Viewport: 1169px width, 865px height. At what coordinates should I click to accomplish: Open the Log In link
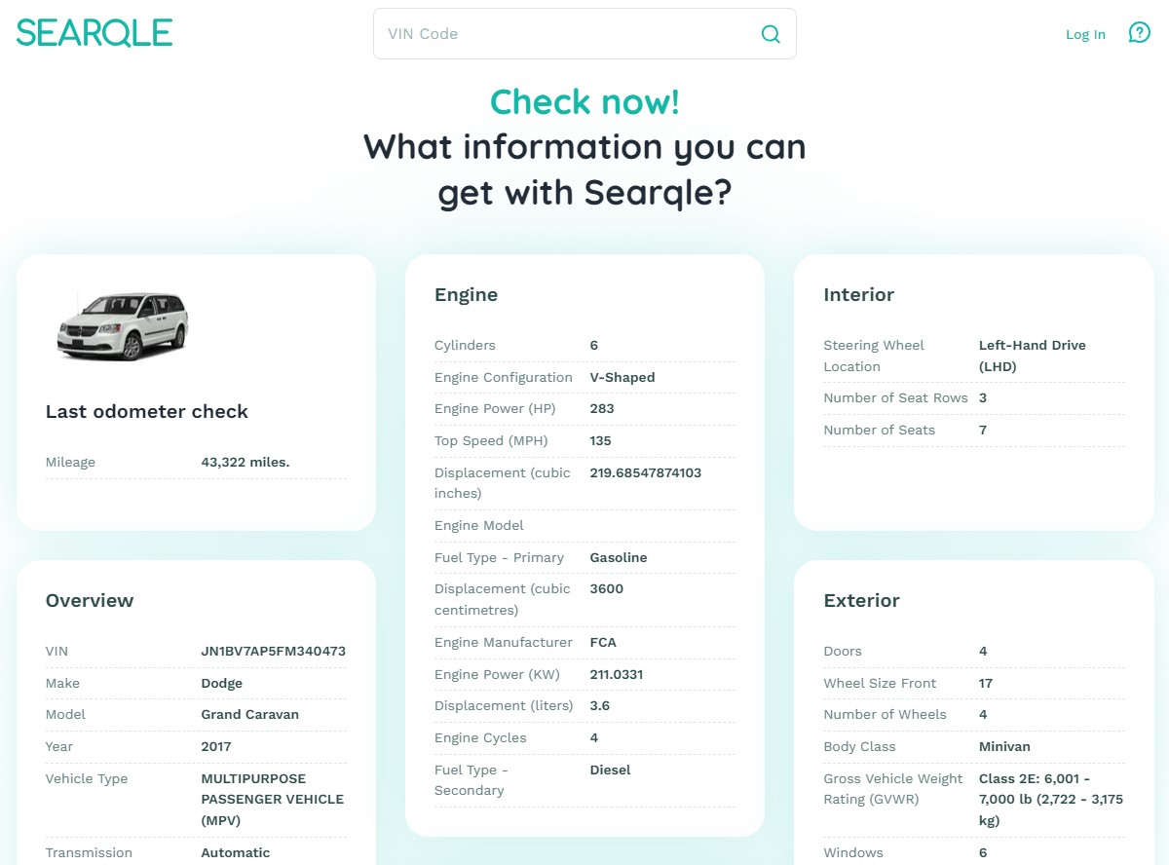[x=1085, y=34]
